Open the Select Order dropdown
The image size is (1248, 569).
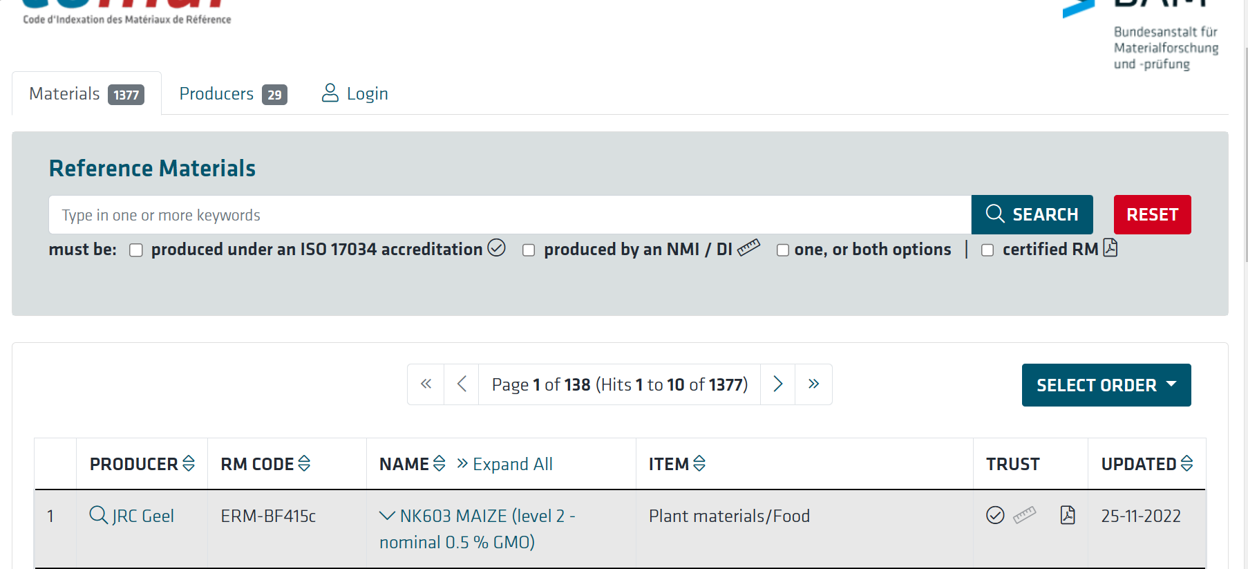coord(1106,385)
